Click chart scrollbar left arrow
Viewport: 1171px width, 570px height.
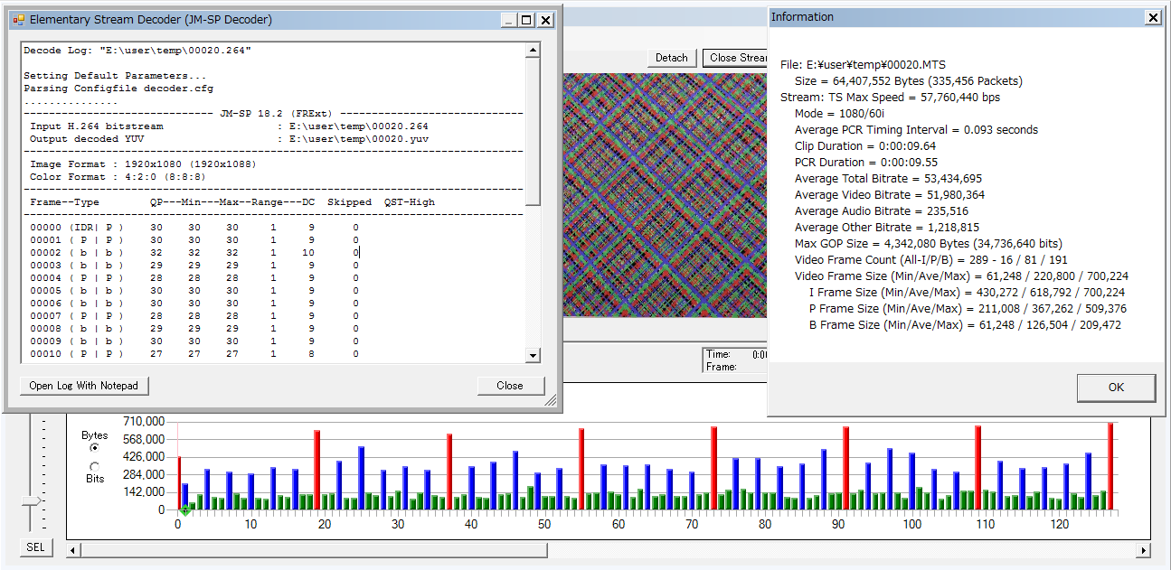74,550
